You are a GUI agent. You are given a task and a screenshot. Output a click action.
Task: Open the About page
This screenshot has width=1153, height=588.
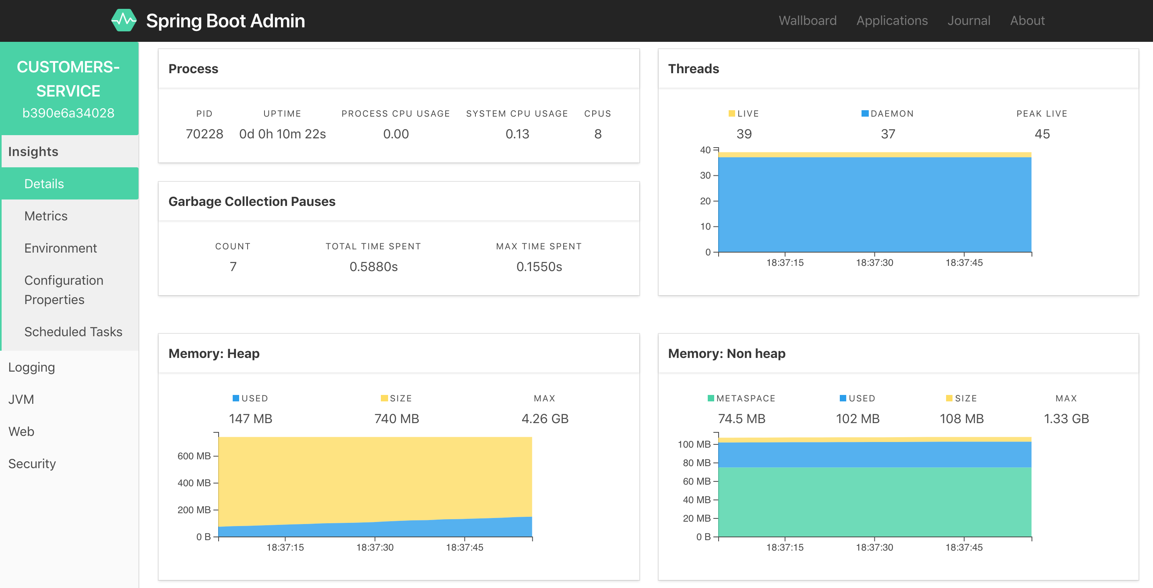1027,21
